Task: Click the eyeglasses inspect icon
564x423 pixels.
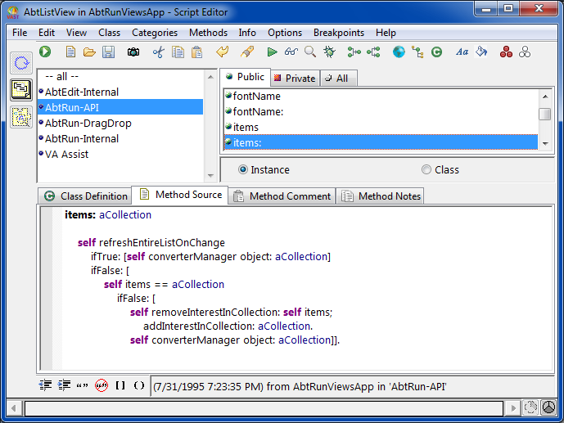Action: pyautogui.click(x=291, y=52)
